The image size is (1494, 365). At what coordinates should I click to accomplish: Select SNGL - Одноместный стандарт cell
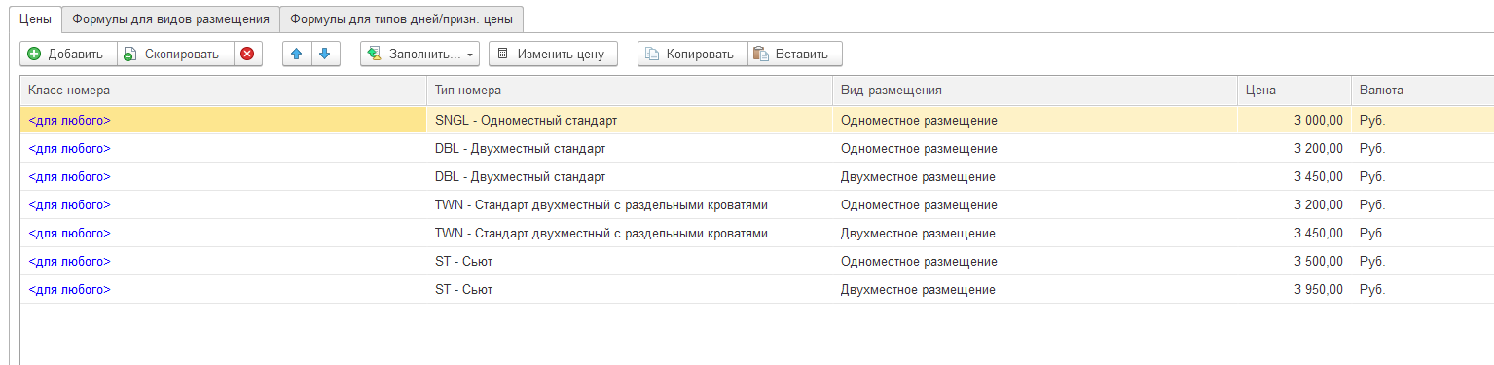630,121
